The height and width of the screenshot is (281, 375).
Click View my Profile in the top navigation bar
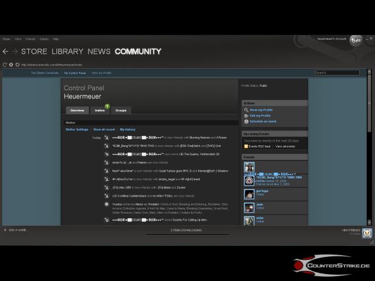pyautogui.click(x=101, y=73)
